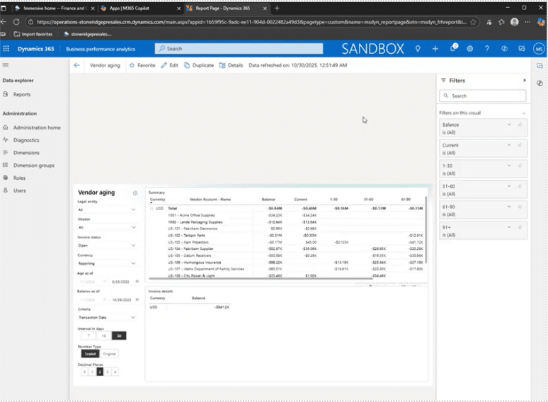Open Details in the command bar
The height and width of the screenshot is (402, 548).
coord(231,65)
